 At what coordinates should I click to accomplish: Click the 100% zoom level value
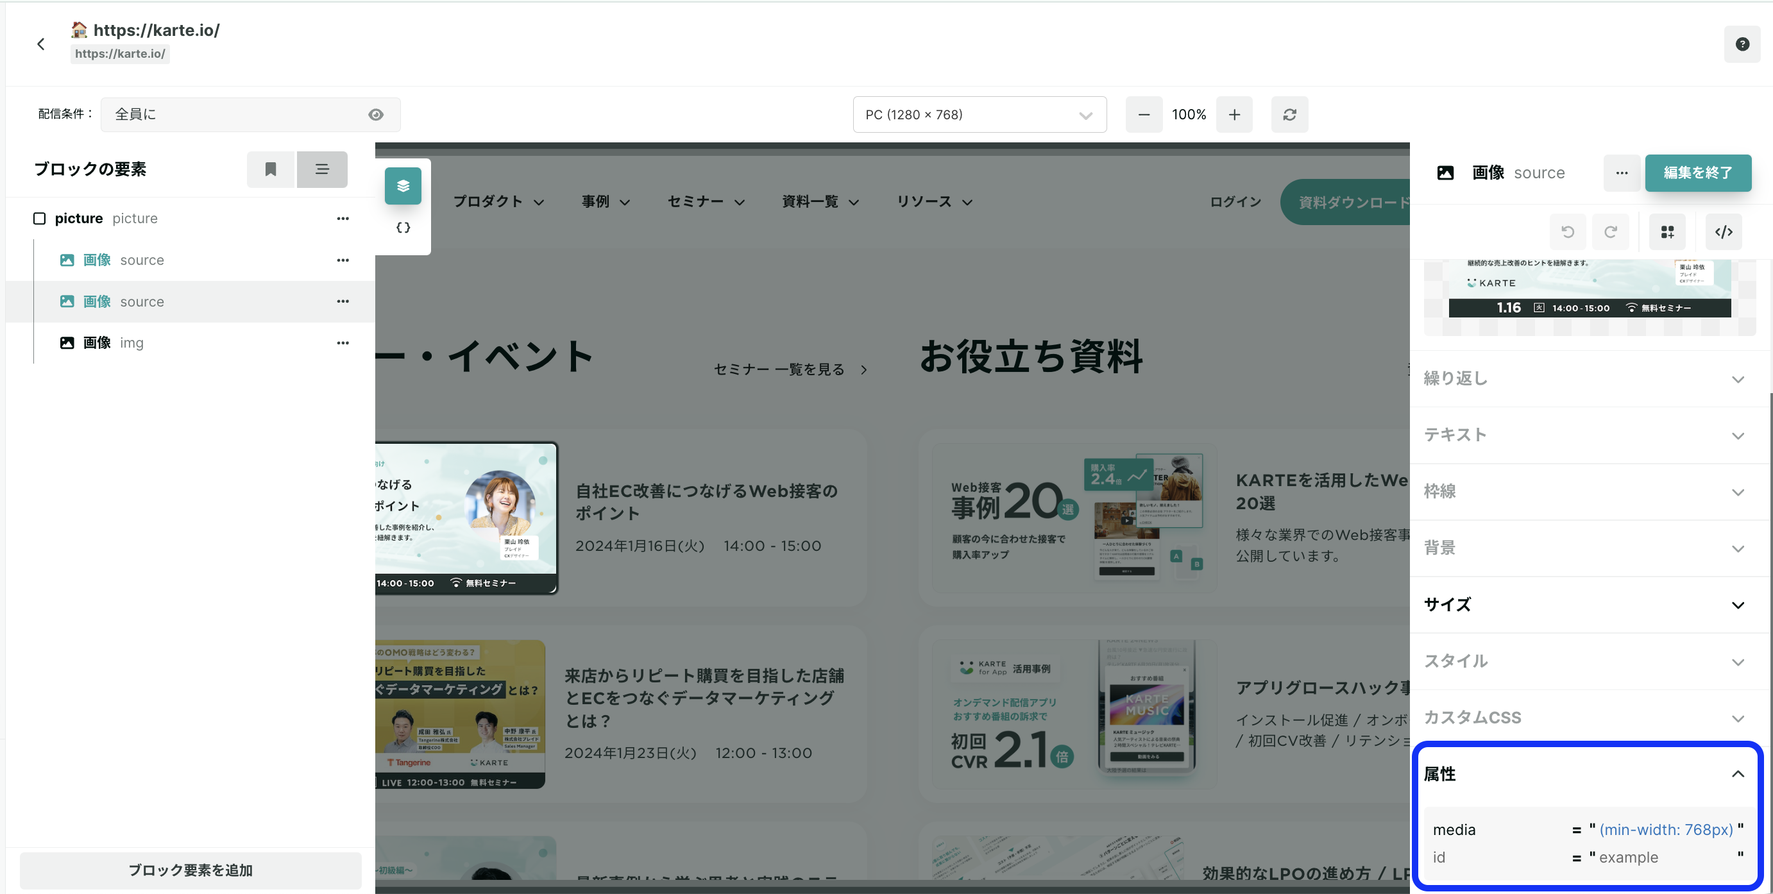(x=1189, y=115)
